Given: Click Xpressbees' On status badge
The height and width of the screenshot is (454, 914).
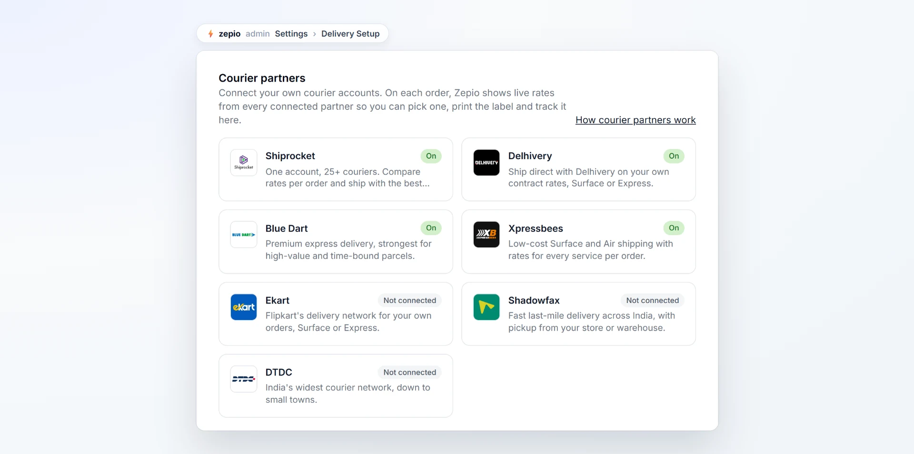Looking at the screenshot, I should pyautogui.click(x=674, y=228).
